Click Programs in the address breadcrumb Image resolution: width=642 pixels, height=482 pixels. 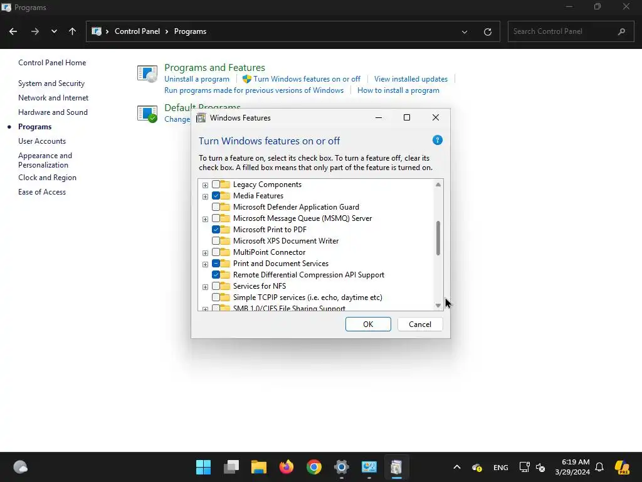pos(190,31)
